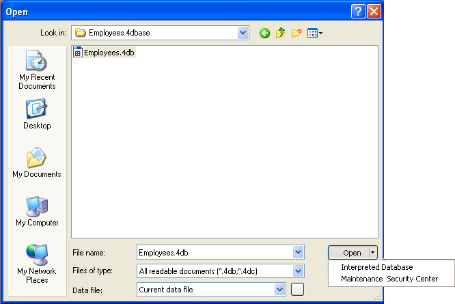The height and width of the screenshot is (304, 455).
Task: Expand the Data file dropdown
Action: [x=279, y=290]
